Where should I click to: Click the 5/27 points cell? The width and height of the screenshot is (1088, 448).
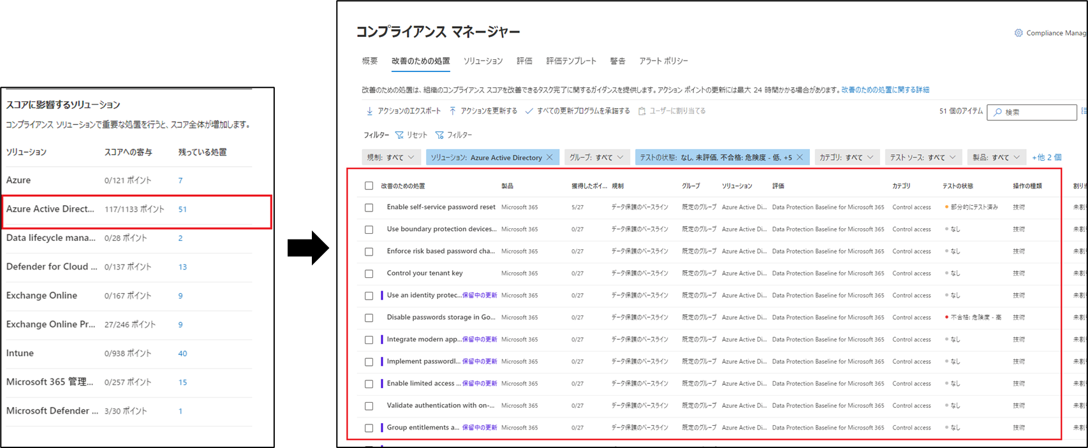coord(577,207)
